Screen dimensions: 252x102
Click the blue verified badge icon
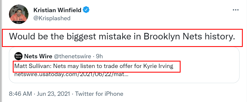click(86, 10)
